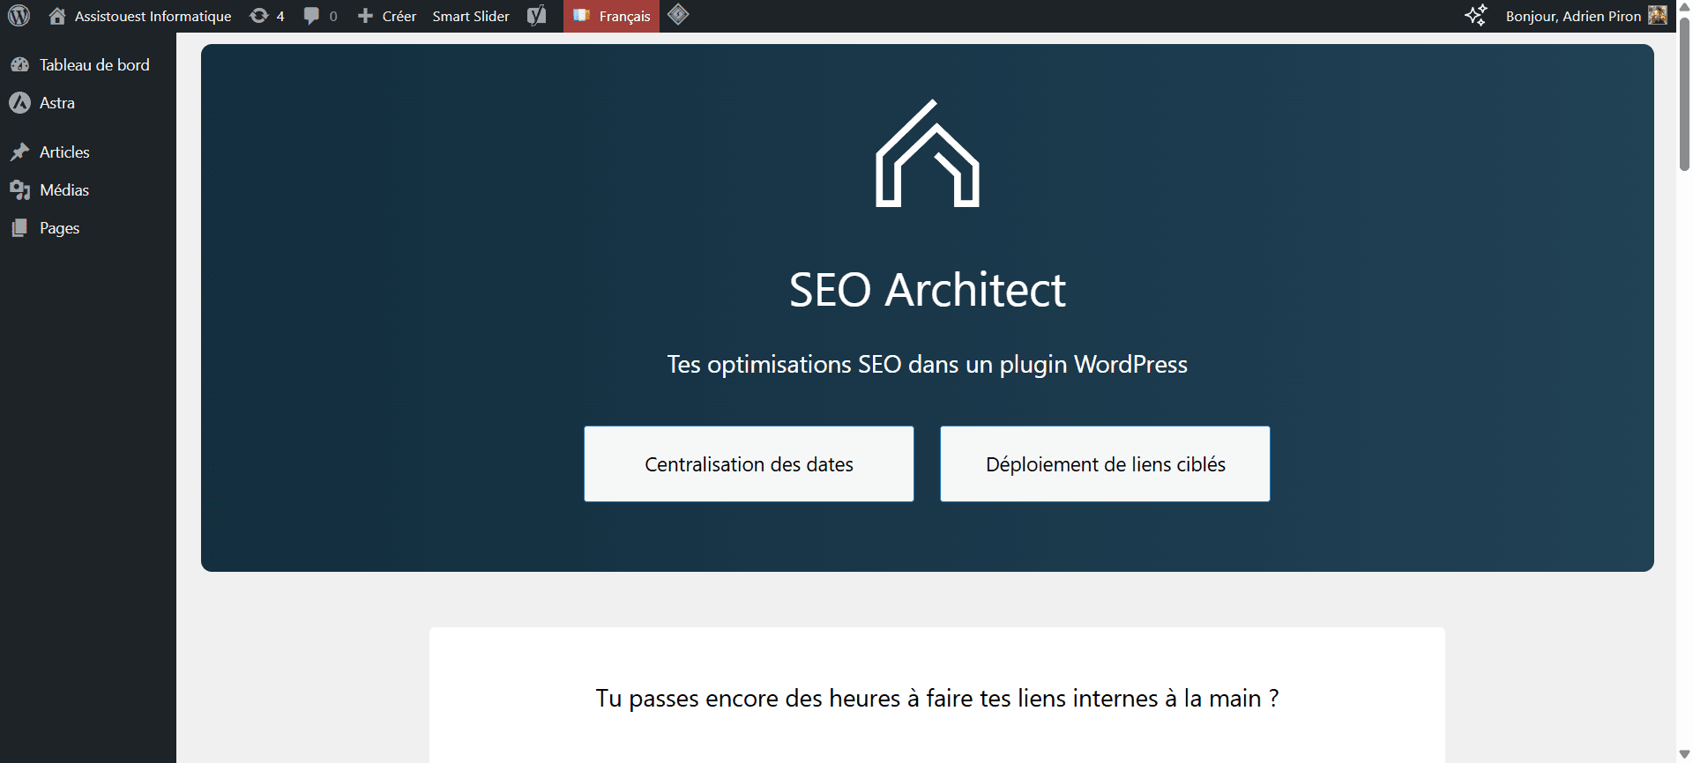Go to Tableau de bord
Viewport: 1693px width, 763px height.
(93, 65)
